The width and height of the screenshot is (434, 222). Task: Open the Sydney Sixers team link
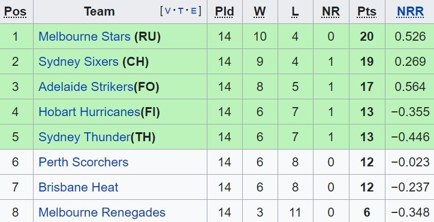(79, 62)
